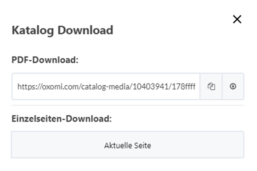Click the Einzelseiten-Download label
257x171 pixels.
[61, 119]
